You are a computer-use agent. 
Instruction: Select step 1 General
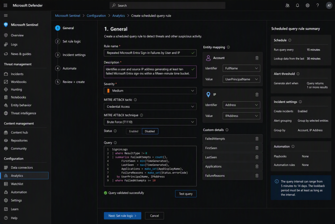pyautogui.click(x=64, y=28)
